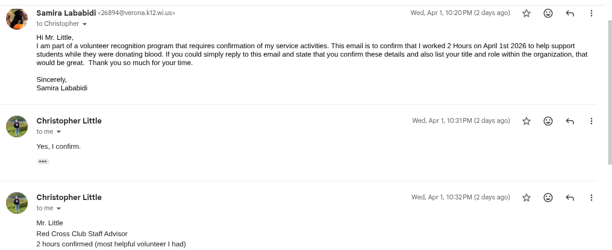This screenshot has width=612, height=250.
Task: Show trimmed content under 'Yes, I confirm.'
Action: (x=43, y=161)
